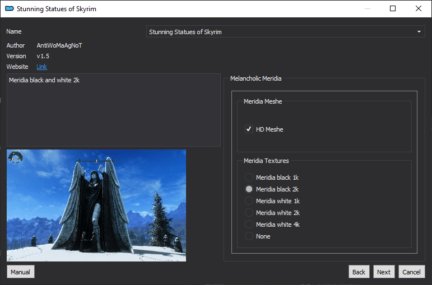Click the Mod Organizer icon in title bar

pos(10,8)
